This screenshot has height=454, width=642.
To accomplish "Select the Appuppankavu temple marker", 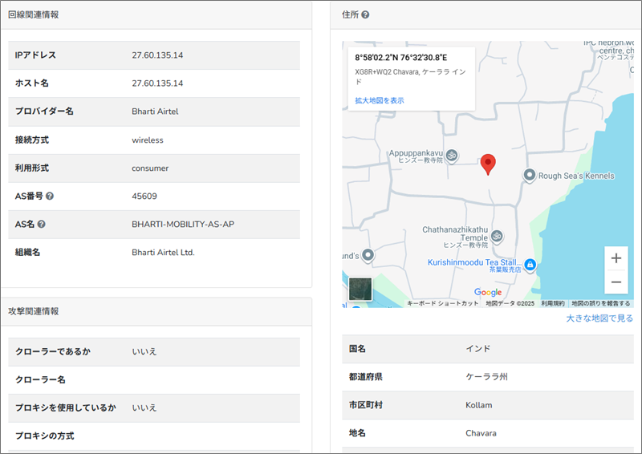I will 451,156.
